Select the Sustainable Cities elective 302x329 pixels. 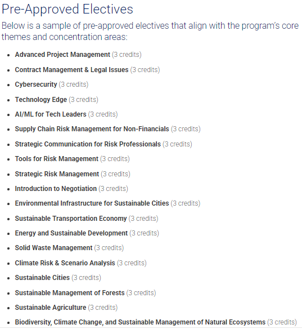[x=42, y=278]
